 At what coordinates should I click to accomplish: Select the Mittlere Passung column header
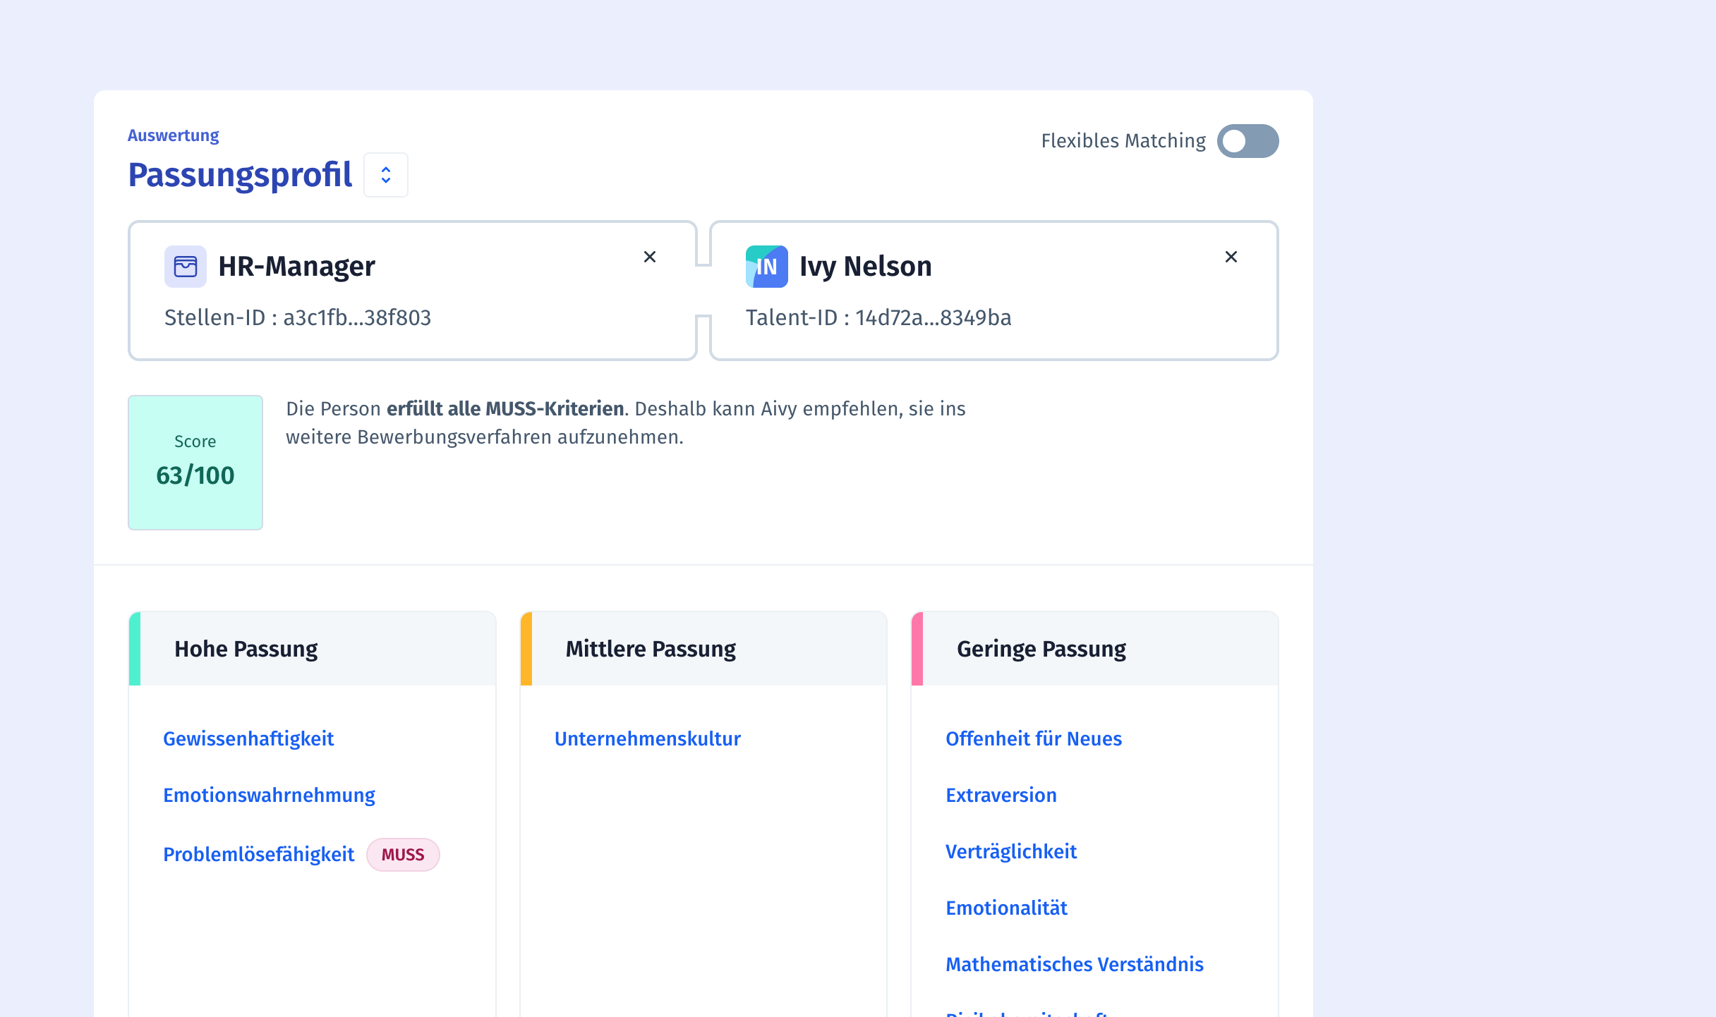[x=651, y=647]
